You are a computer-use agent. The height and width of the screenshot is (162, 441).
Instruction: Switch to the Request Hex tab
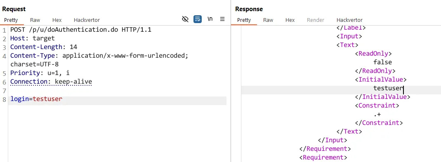(x=57, y=20)
